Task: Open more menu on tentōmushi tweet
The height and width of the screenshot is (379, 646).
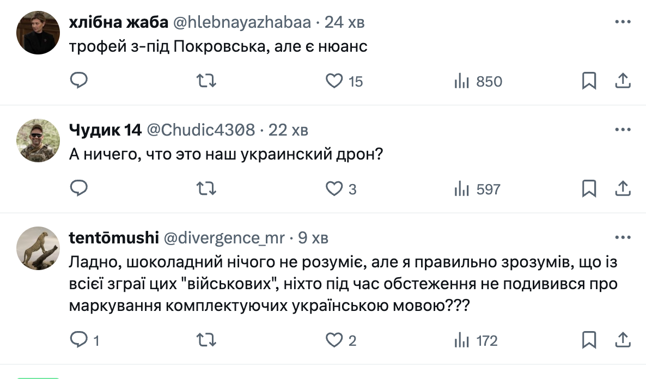Action: coord(622,238)
